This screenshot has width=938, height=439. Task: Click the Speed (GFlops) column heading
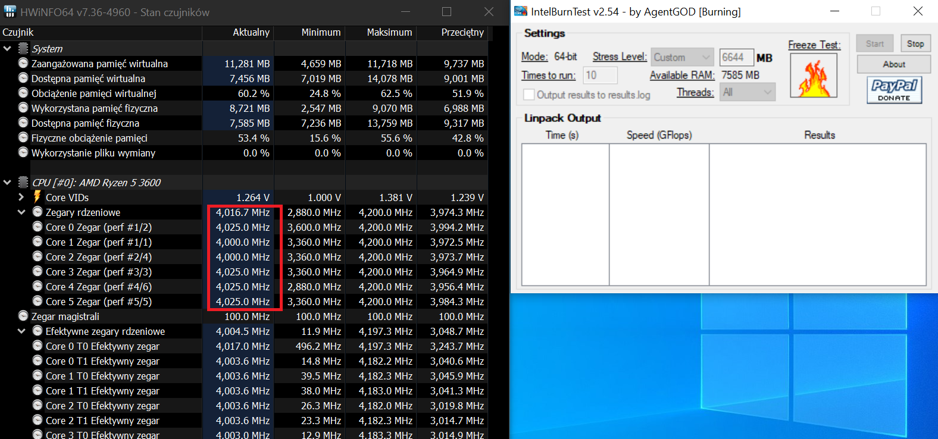coord(659,135)
